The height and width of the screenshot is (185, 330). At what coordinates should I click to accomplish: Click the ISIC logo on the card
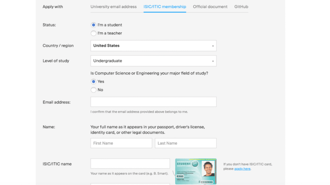coord(195,164)
